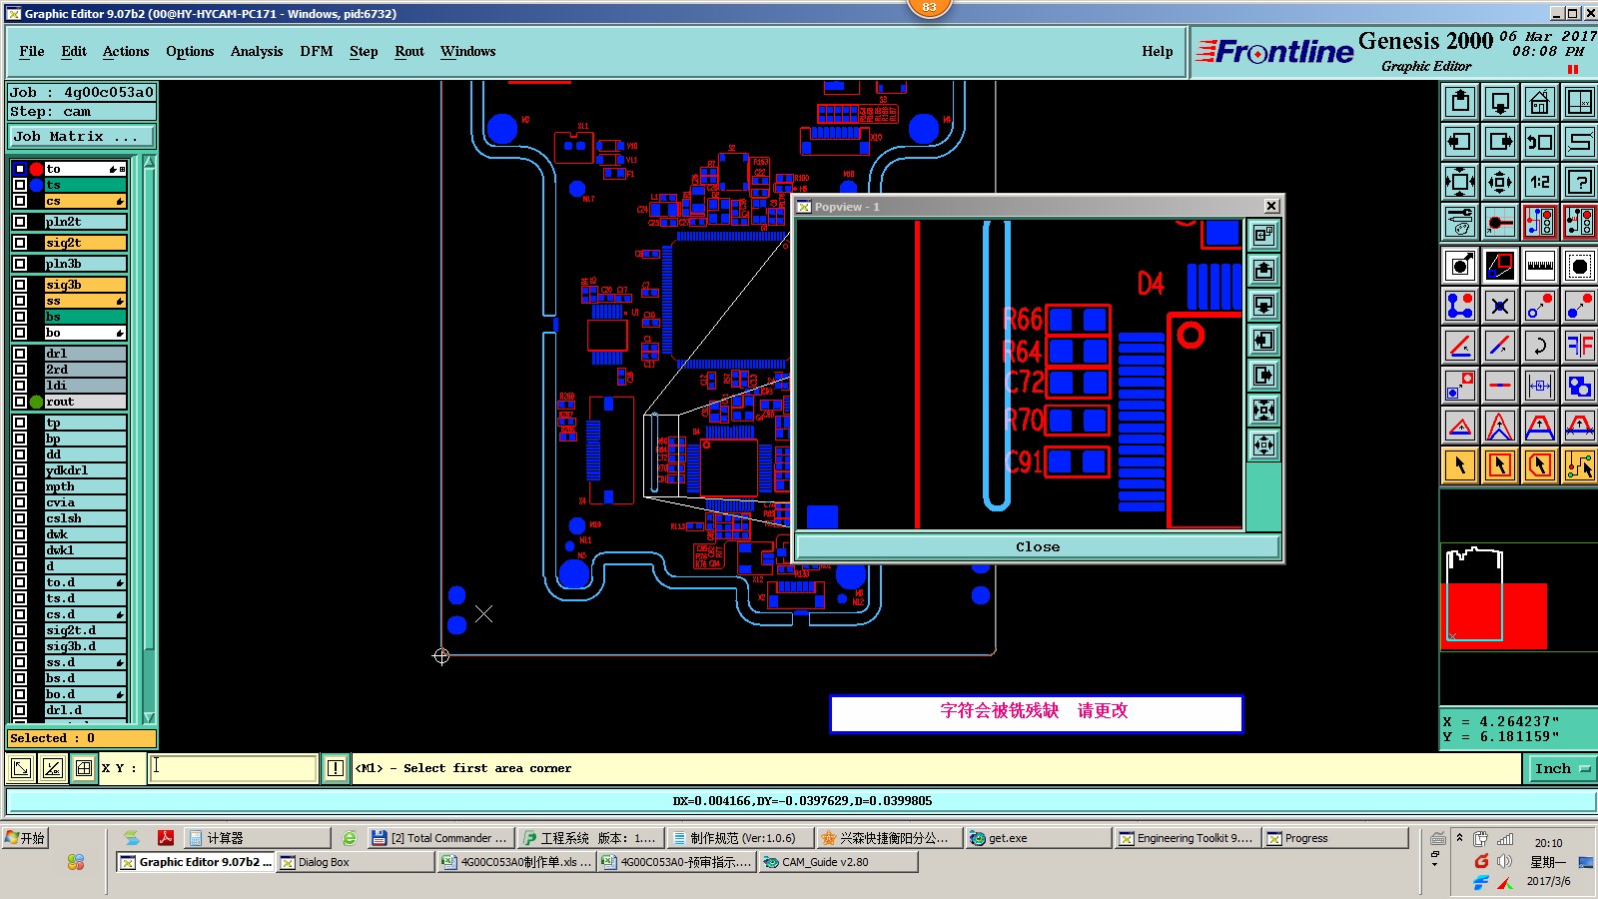Toggle the checkbox for layer rout
Viewport: 1598px width, 899px height.
click(x=20, y=402)
